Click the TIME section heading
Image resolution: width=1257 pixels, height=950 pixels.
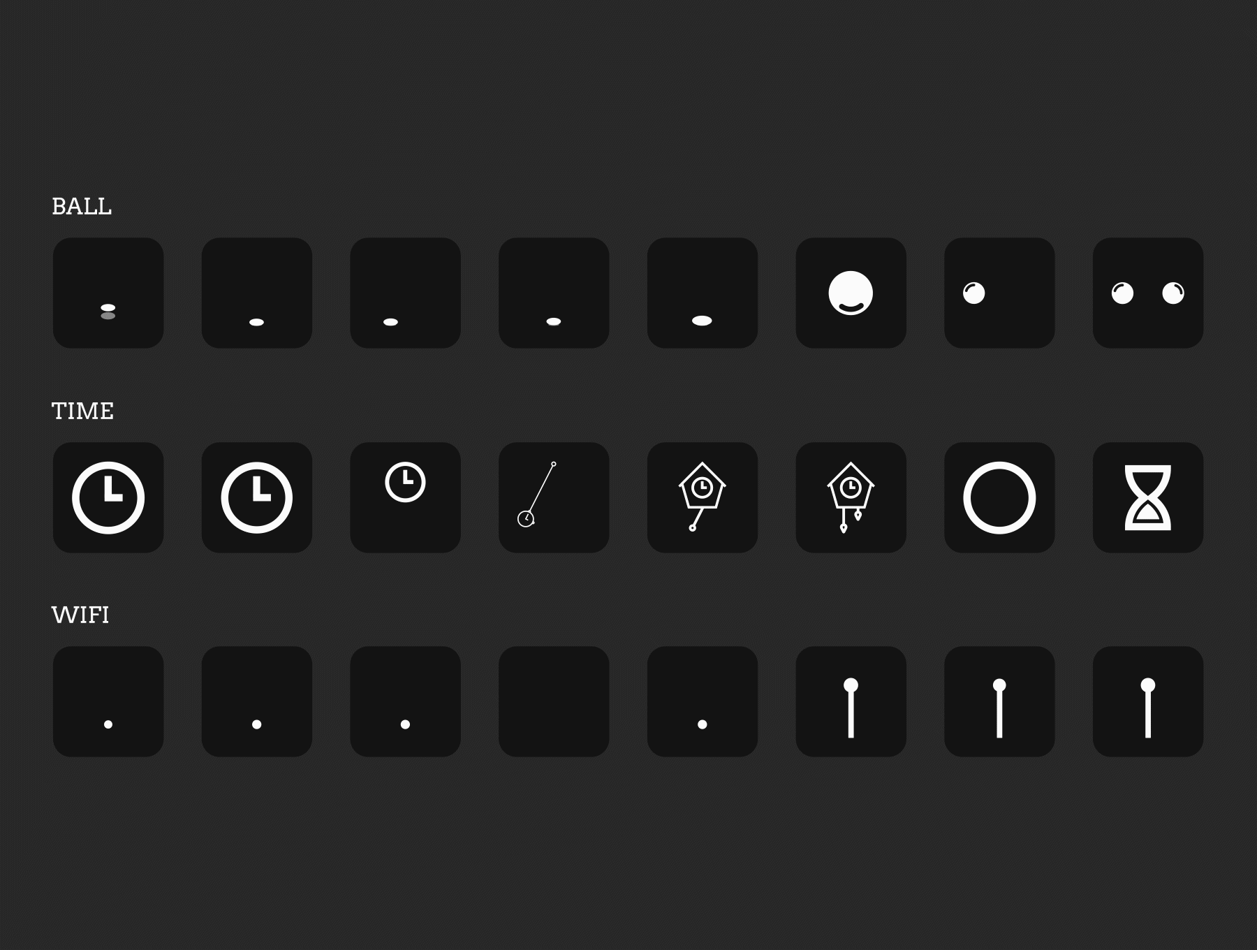click(x=82, y=411)
